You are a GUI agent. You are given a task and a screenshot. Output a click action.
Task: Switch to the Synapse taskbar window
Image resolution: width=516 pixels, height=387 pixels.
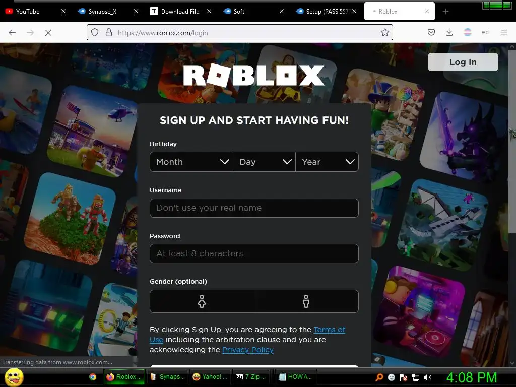(167, 377)
